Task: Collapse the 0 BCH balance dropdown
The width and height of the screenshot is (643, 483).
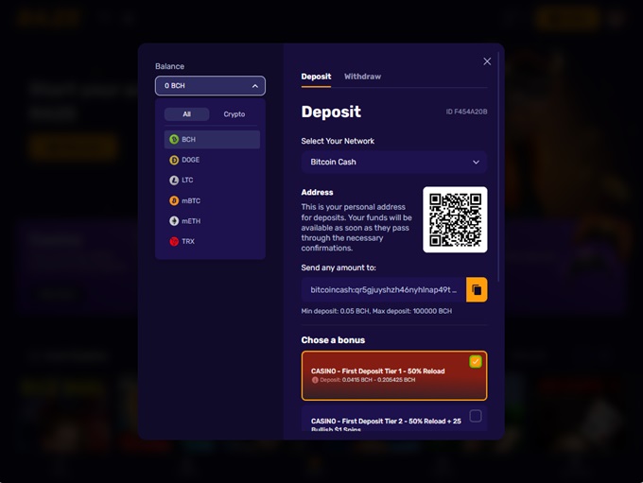Action: point(210,86)
